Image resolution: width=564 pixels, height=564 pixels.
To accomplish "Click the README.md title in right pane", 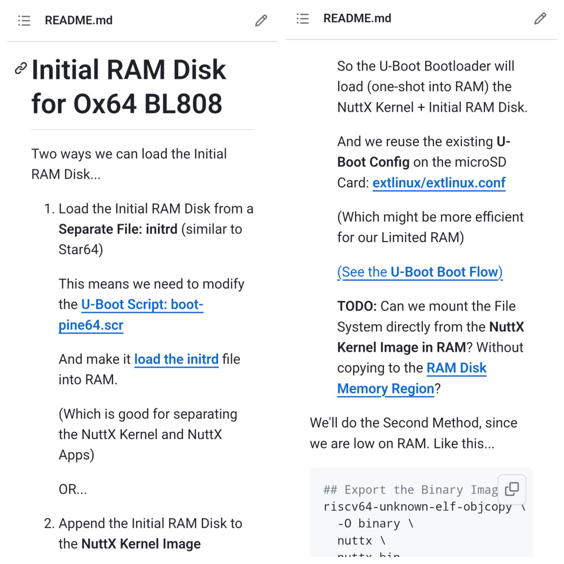I will click(x=357, y=19).
